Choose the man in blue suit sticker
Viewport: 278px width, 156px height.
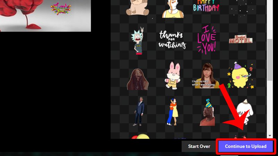138,111
